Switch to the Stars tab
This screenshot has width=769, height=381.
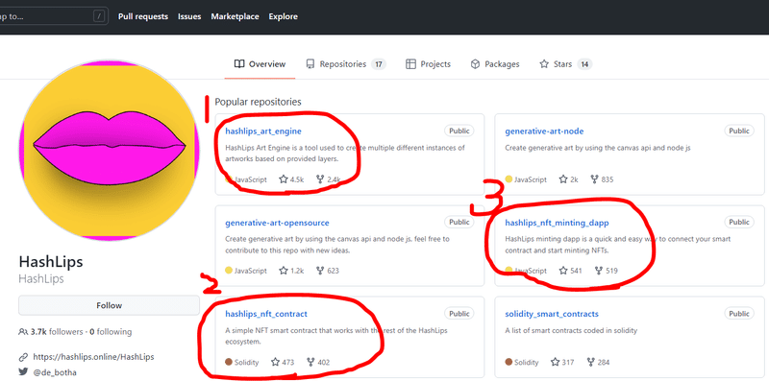(565, 64)
